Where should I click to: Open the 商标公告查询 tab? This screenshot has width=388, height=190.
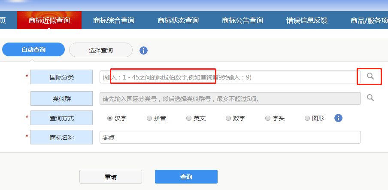tap(242, 20)
